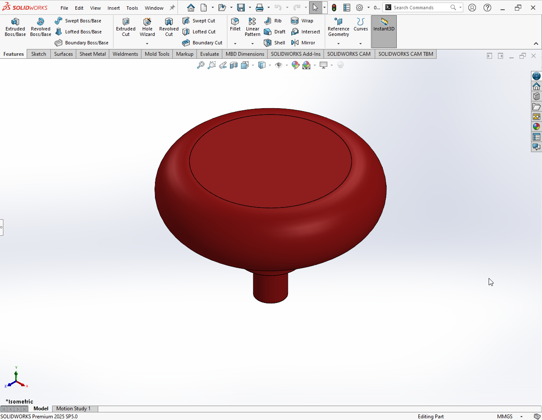The width and height of the screenshot is (542, 420).
Task: Apply the Shell feature
Action: (x=274, y=43)
